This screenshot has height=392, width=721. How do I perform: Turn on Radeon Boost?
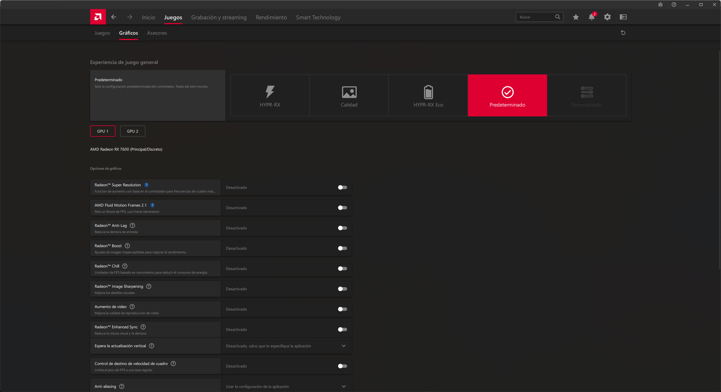343,248
